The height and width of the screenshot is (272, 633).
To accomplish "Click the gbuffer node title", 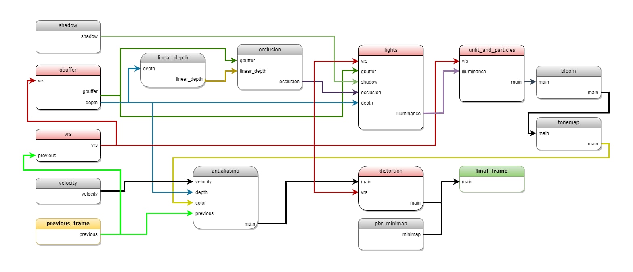I will coord(68,70).
